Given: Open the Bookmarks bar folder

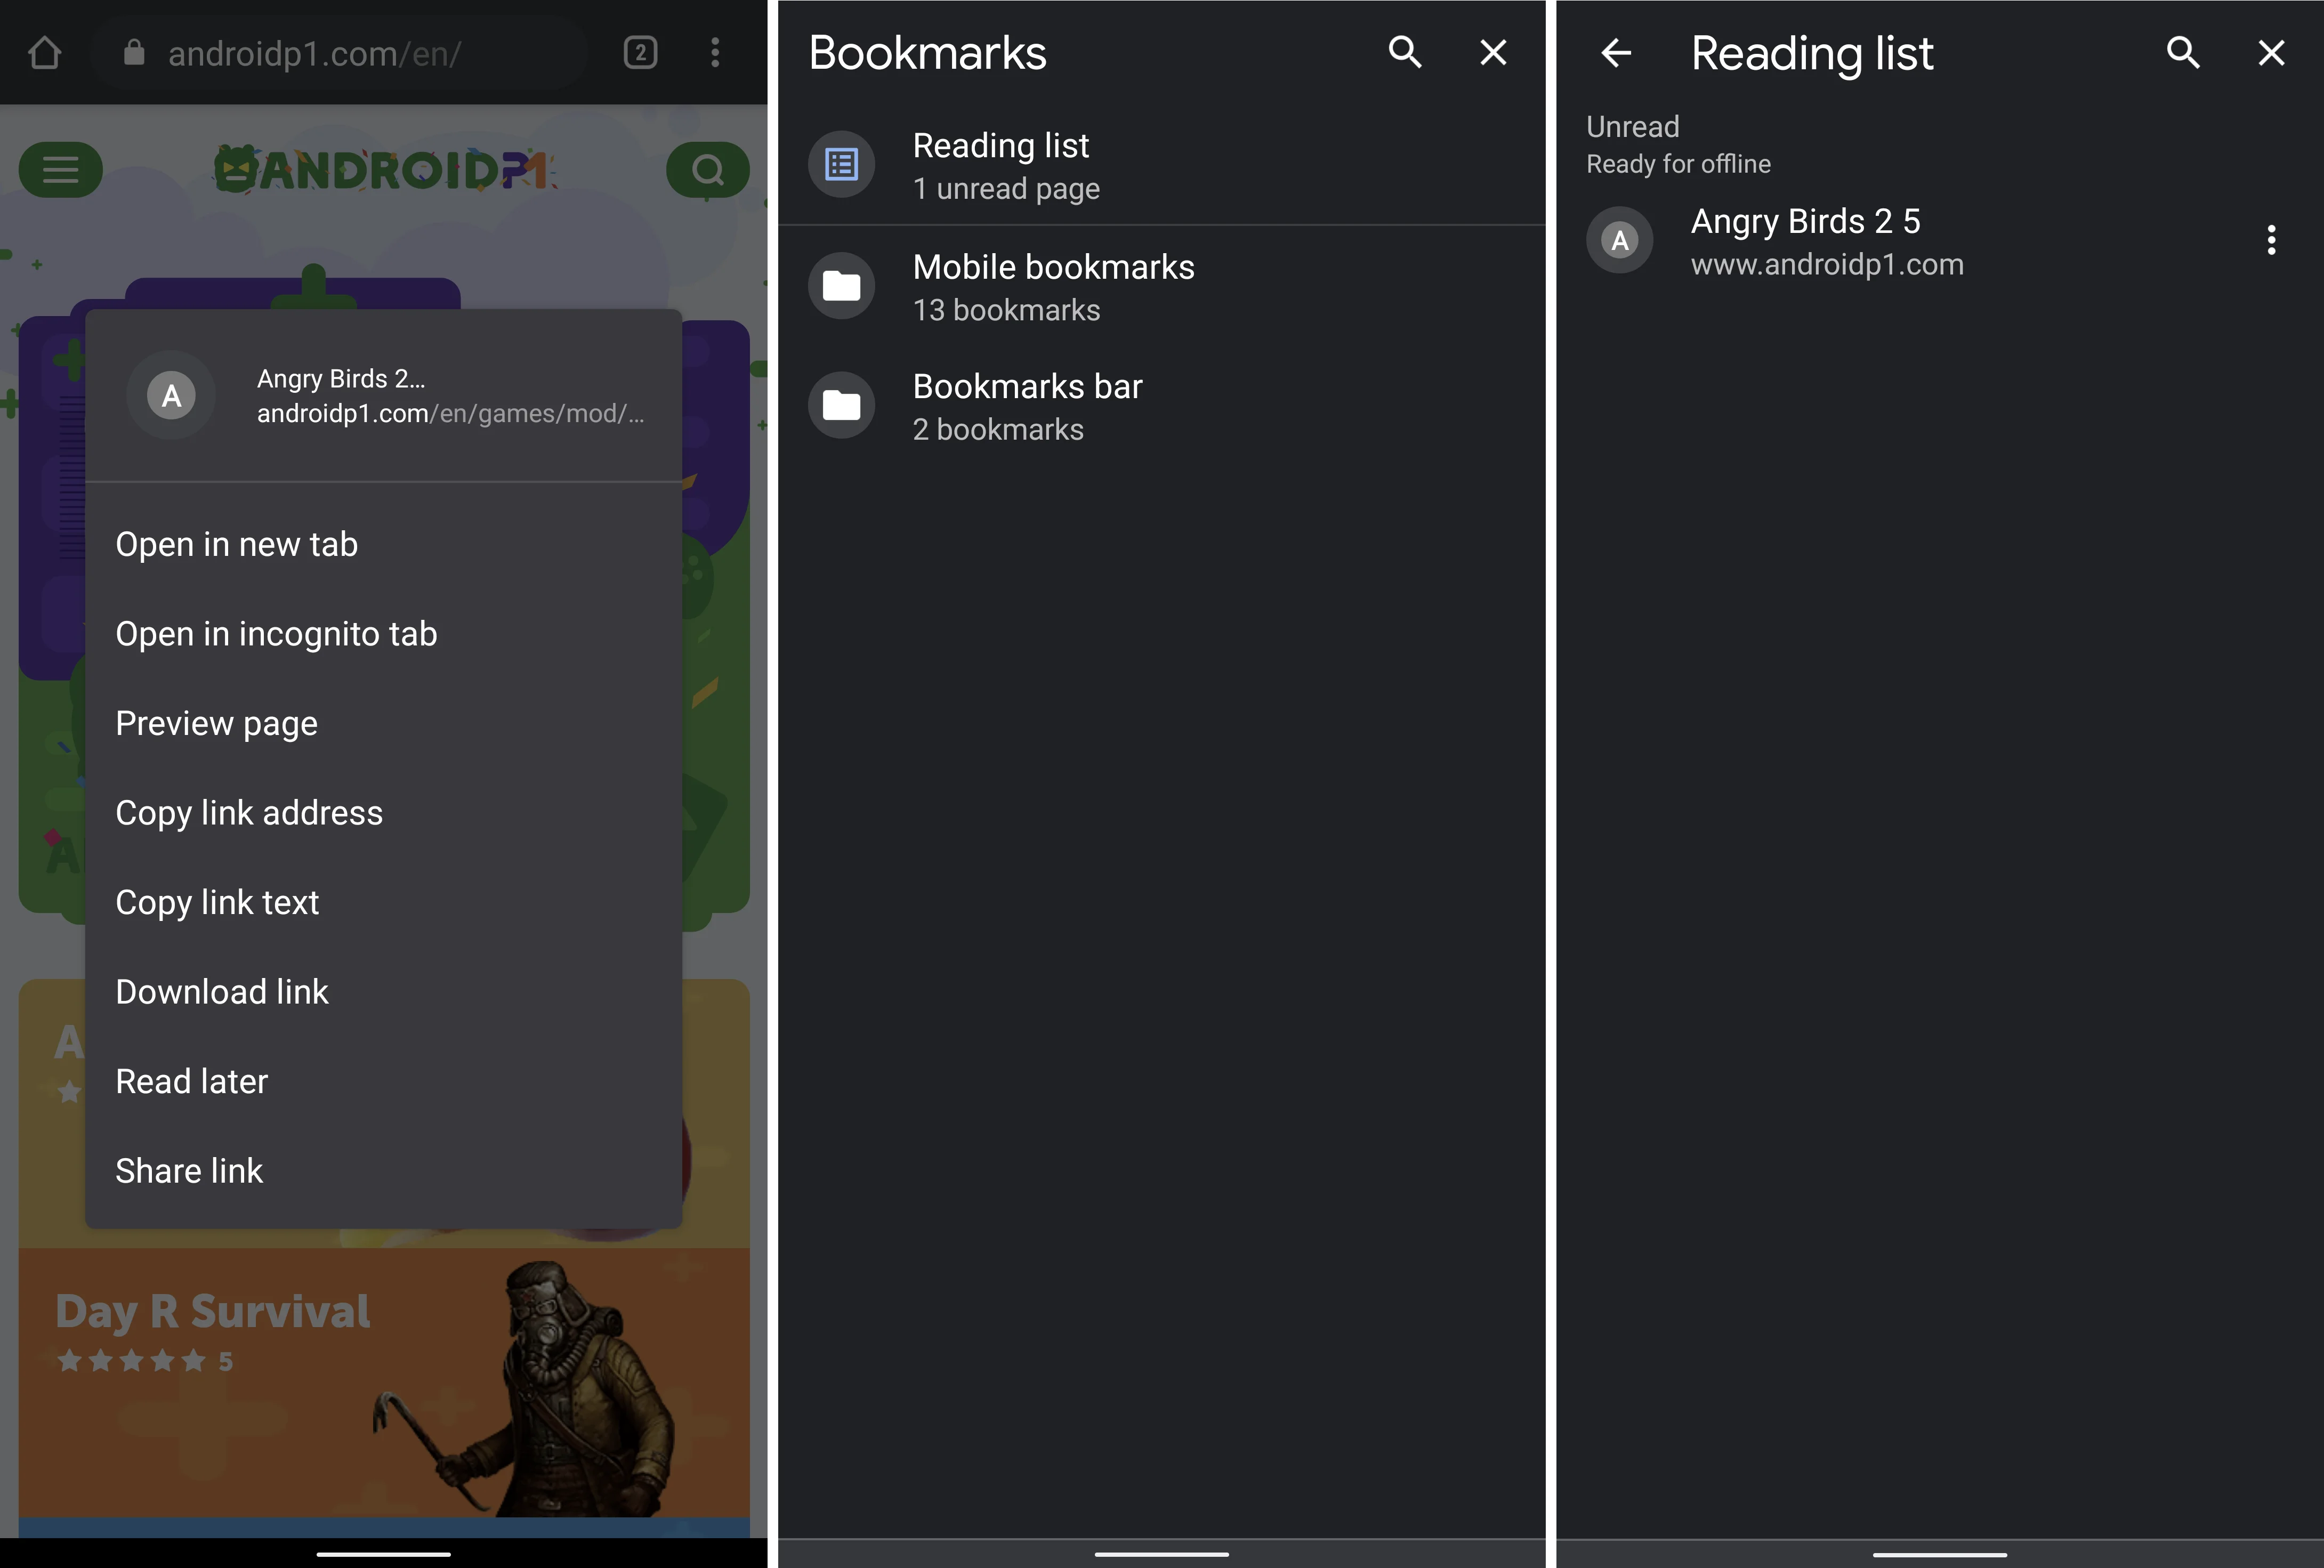Looking at the screenshot, I should coord(1161,406).
